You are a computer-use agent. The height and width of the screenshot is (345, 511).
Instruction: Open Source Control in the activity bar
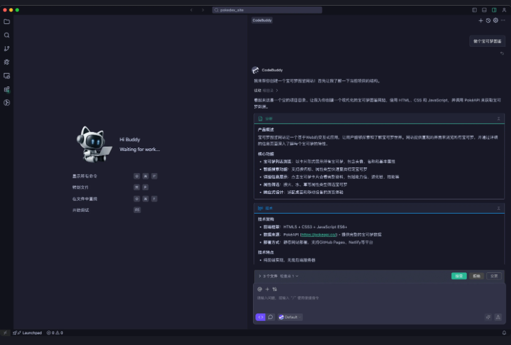[7, 49]
